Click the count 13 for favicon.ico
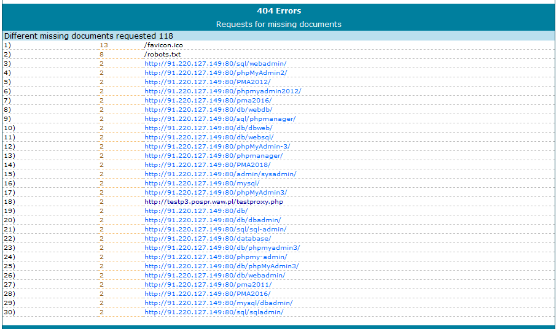This screenshot has width=559, height=329. pos(104,45)
